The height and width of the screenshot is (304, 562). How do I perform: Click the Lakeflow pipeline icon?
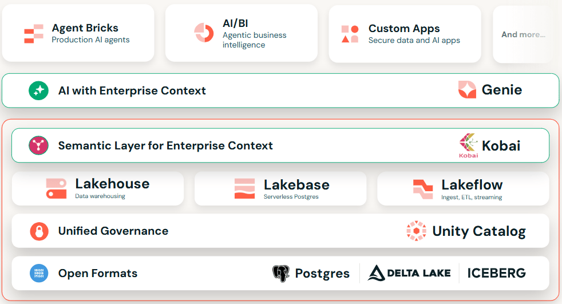pos(423,188)
